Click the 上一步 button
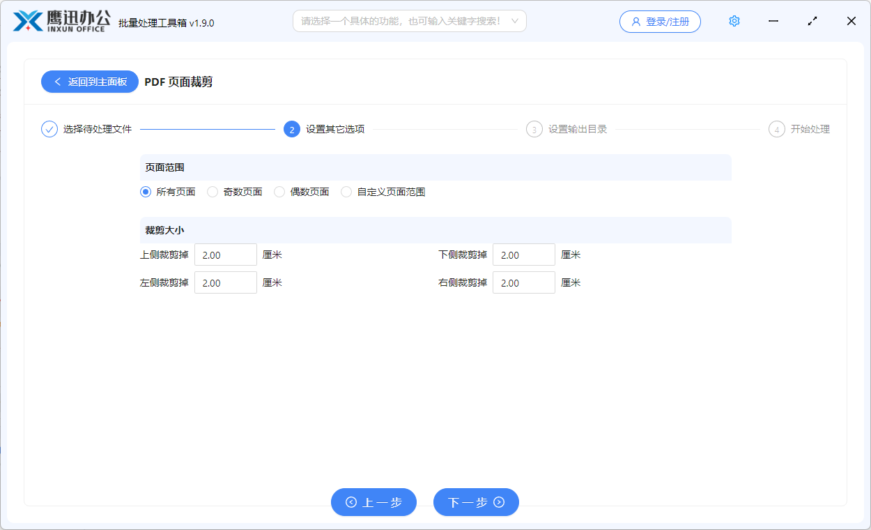 (374, 502)
